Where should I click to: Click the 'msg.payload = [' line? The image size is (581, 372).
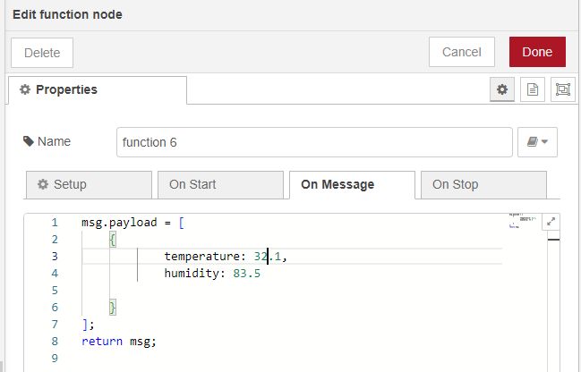[132, 223]
